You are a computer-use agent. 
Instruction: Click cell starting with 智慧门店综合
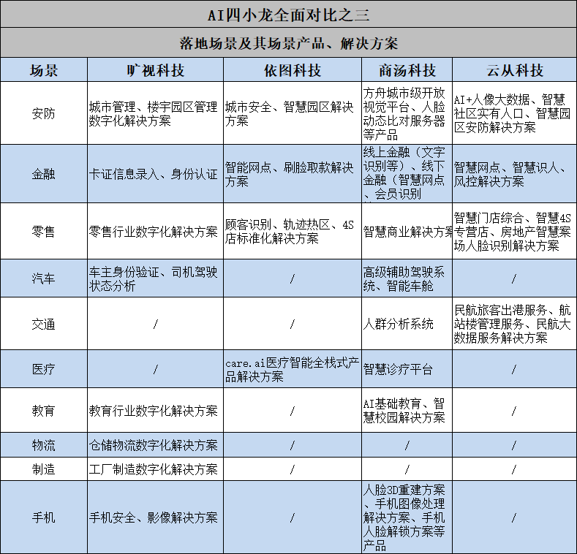(x=514, y=232)
